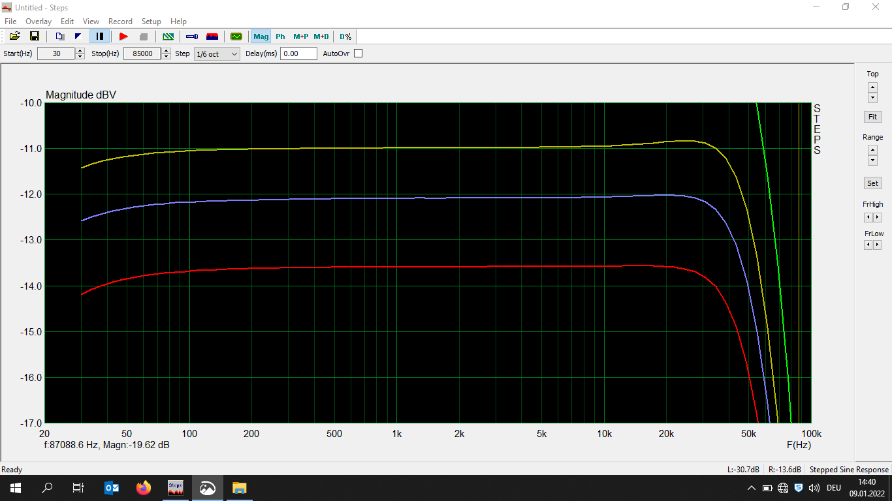Click the copy pages toolbar icon
The width and height of the screenshot is (892, 501).
coord(59,37)
